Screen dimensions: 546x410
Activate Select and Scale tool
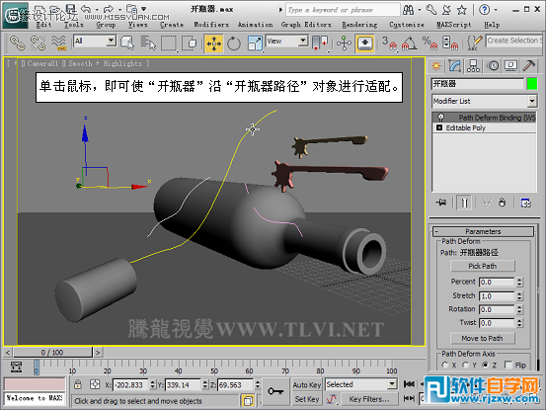[255, 43]
